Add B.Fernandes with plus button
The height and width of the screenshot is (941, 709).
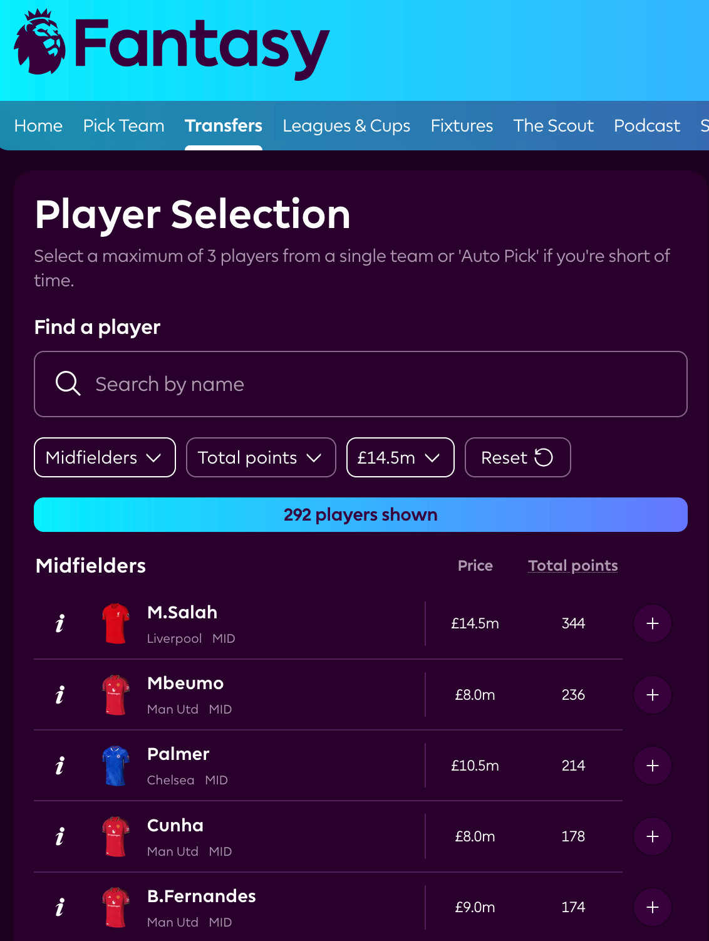click(653, 907)
